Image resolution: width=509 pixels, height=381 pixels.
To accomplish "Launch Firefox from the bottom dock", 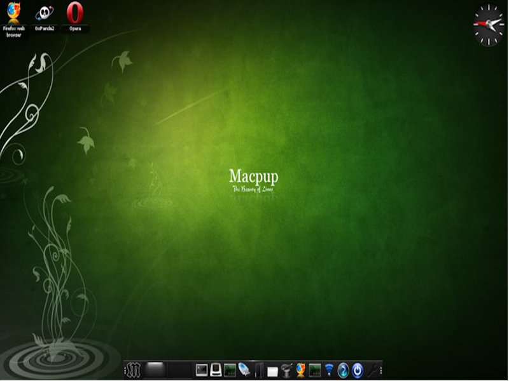I will click(x=300, y=370).
